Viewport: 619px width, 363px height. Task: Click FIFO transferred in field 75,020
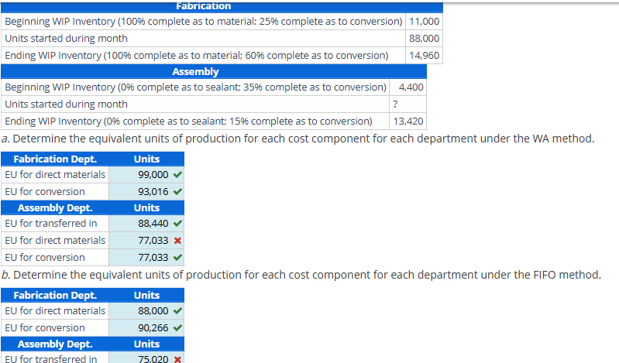click(x=146, y=358)
